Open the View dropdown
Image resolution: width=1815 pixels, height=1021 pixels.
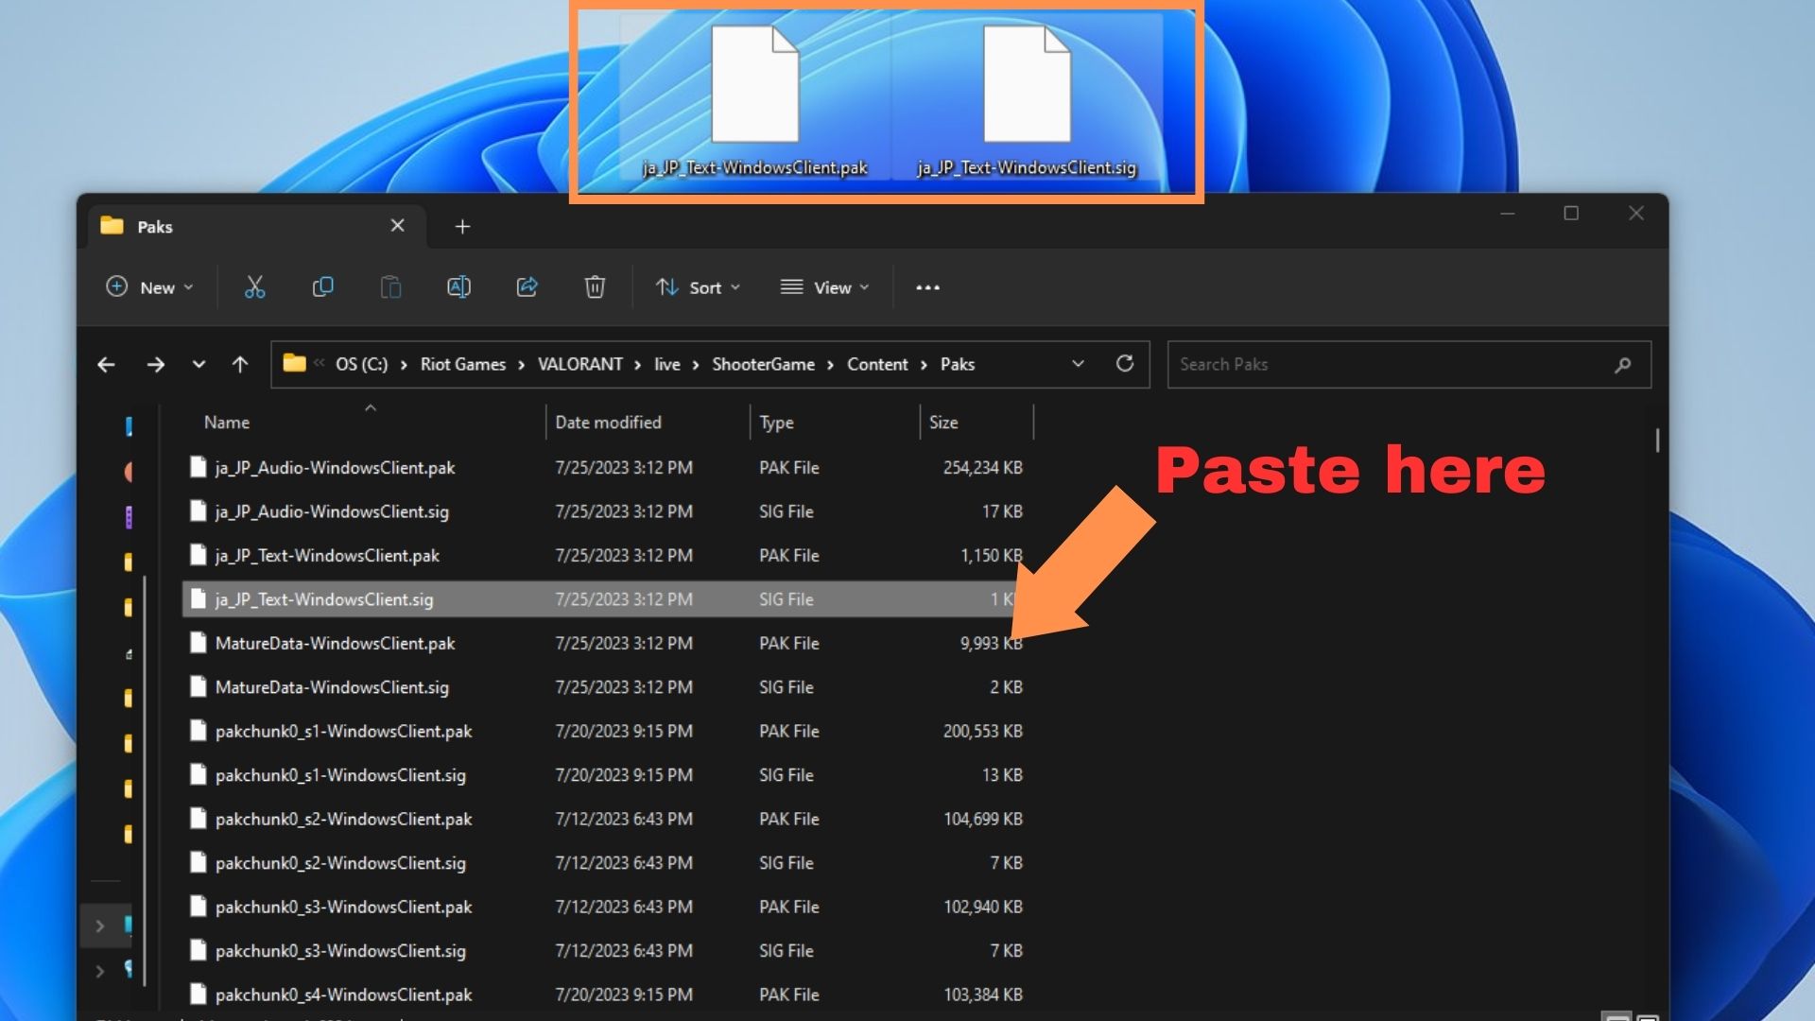(824, 287)
